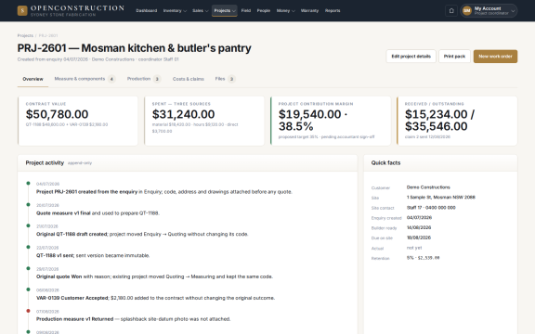Expand the Projects menu
The height and width of the screenshot is (334, 535).
pos(225,10)
